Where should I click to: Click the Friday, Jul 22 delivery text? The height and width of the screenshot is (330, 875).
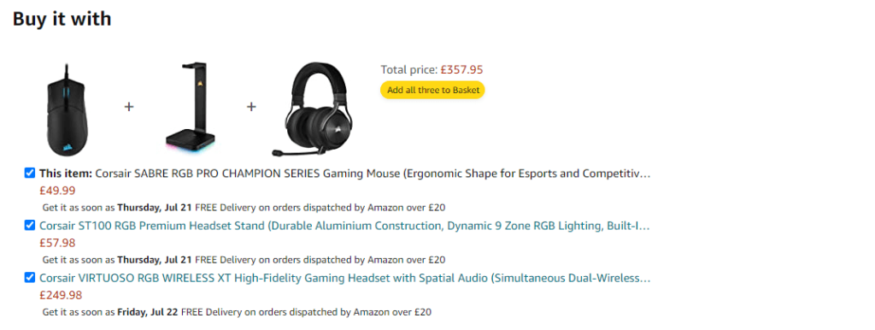click(147, 312)
